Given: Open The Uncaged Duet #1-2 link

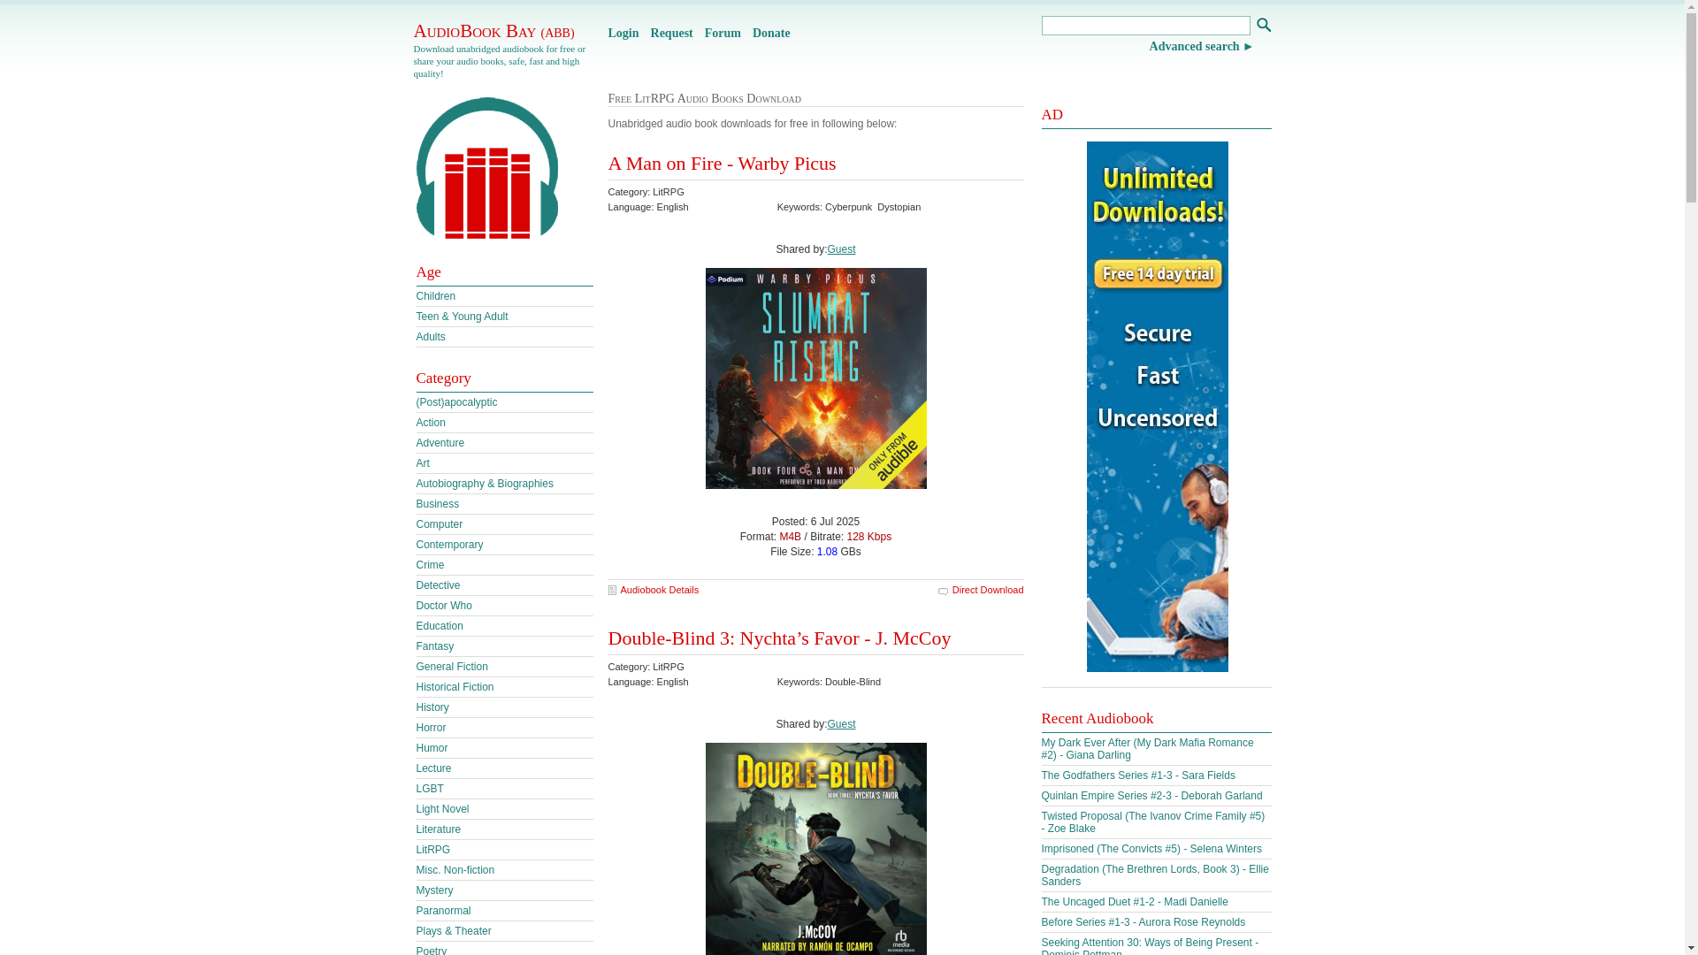Looking at the screenshot, I should pyautogui.click(x=1135, y=902).
